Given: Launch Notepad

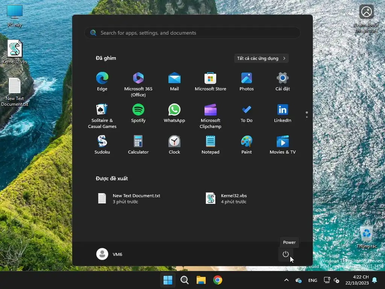Looking at the screenshot, I should point(211,145).
